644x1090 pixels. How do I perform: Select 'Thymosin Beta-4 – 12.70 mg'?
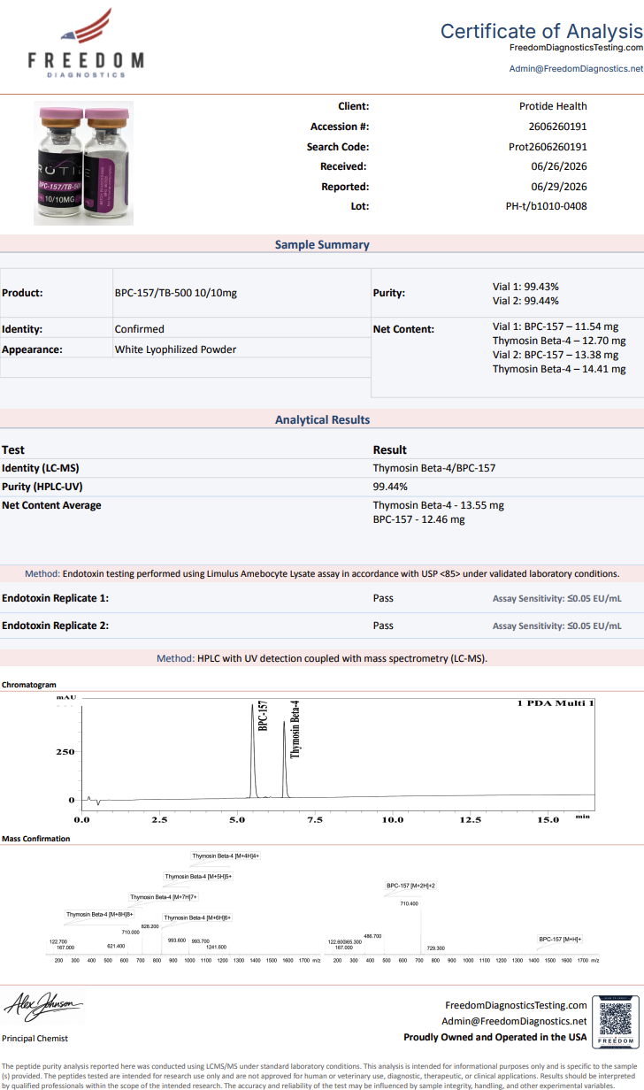tap(559, 341)
